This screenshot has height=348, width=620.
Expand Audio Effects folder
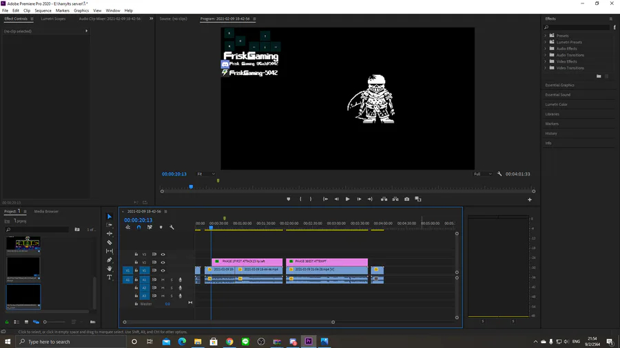click(x=546, y=49)
